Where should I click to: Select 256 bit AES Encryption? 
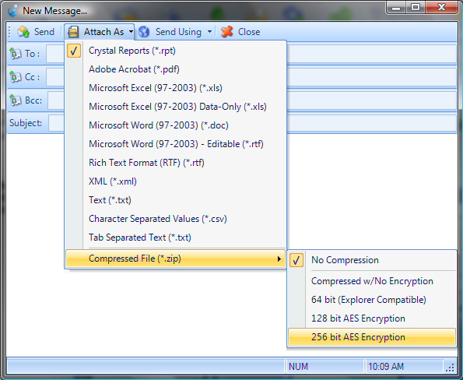pyautogui.click(x=372, y=337)
